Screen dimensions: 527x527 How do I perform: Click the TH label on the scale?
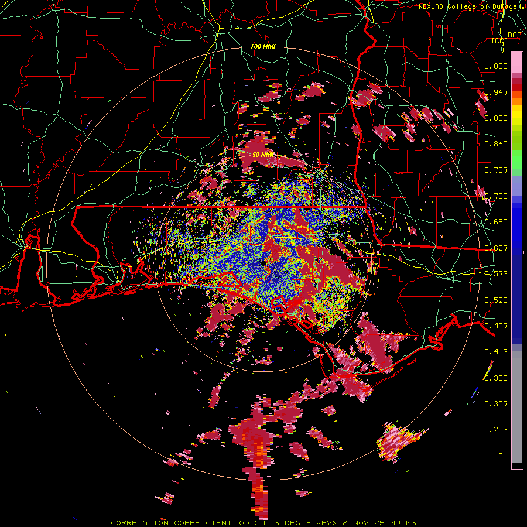tap(503, 456)
